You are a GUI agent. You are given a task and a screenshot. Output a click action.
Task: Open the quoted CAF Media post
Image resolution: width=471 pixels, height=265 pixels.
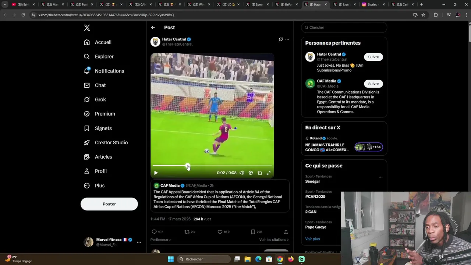pos(220,196)
